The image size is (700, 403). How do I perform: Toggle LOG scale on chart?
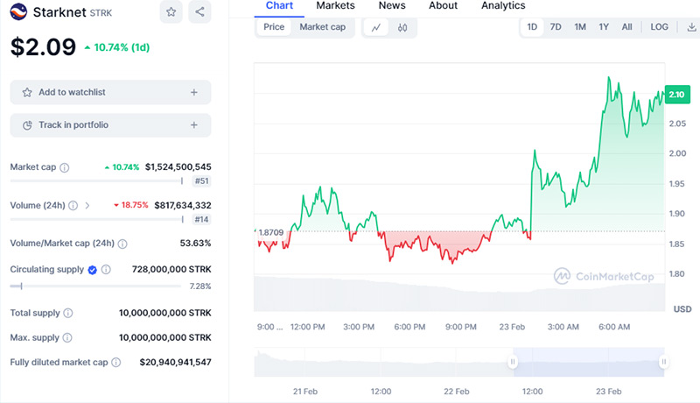tap(659, 27)
